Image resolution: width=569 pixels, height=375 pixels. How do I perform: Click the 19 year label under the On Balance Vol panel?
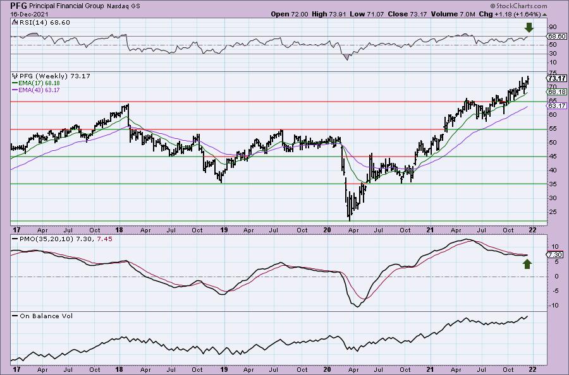coord(224,369)
